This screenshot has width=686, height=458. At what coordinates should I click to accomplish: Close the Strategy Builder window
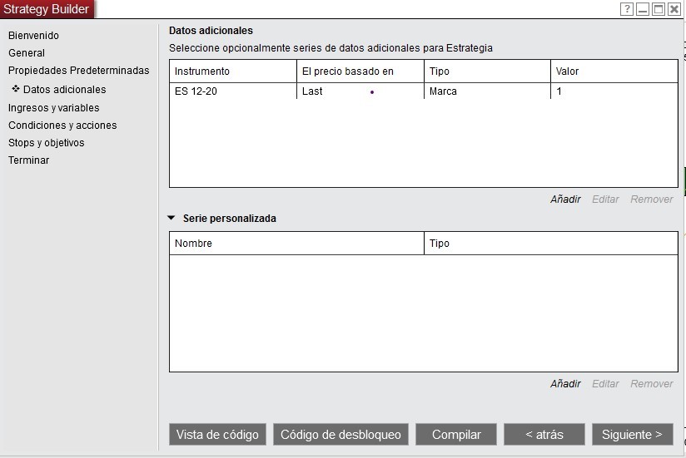point(674,9)
